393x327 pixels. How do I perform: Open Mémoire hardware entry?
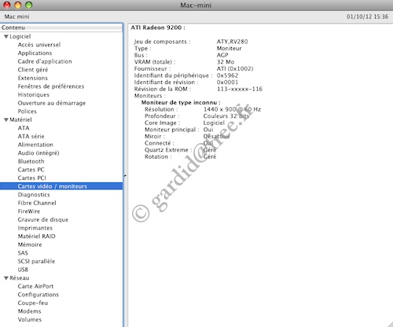(30, 244)
